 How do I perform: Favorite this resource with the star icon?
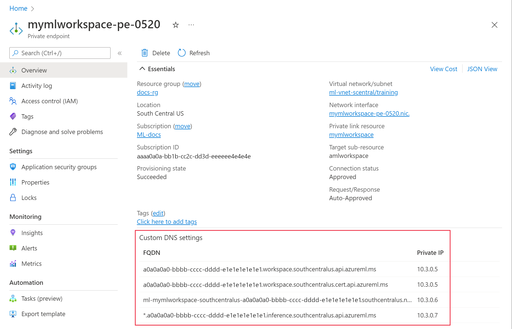[175, 25]
